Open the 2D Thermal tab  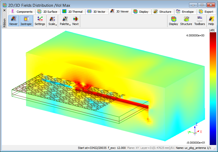click(x=73, y=12)
